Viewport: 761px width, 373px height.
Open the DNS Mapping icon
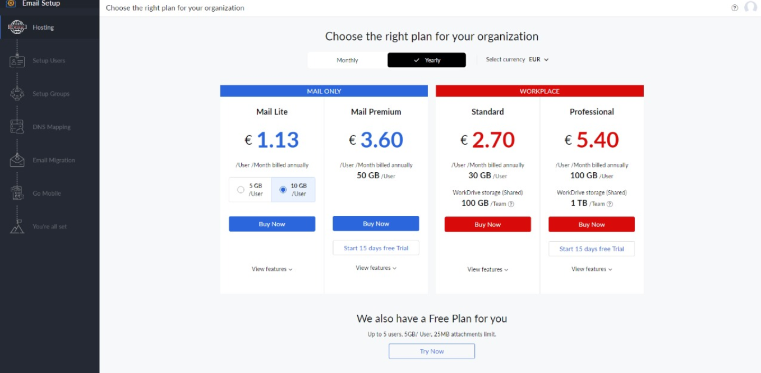click(x=17, y=127)
